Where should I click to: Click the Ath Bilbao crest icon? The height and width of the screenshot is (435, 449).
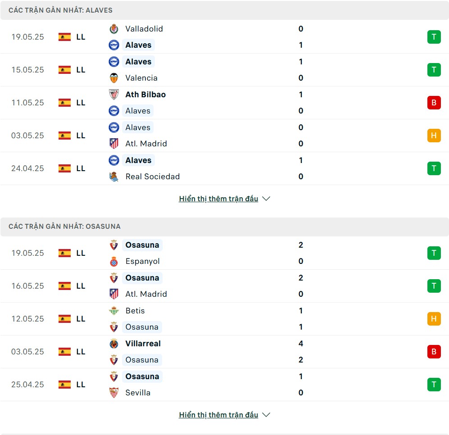[114, 95]
